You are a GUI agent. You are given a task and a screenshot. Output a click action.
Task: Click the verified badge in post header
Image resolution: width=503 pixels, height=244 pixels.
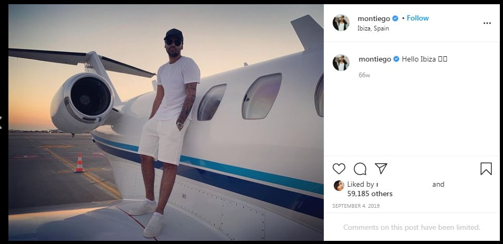pos(395,18)
